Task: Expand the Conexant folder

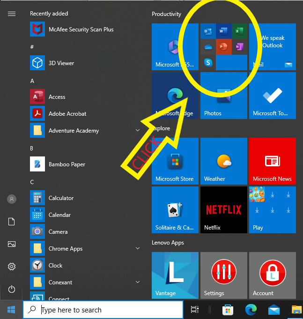Action: click(x=138, y=282)
